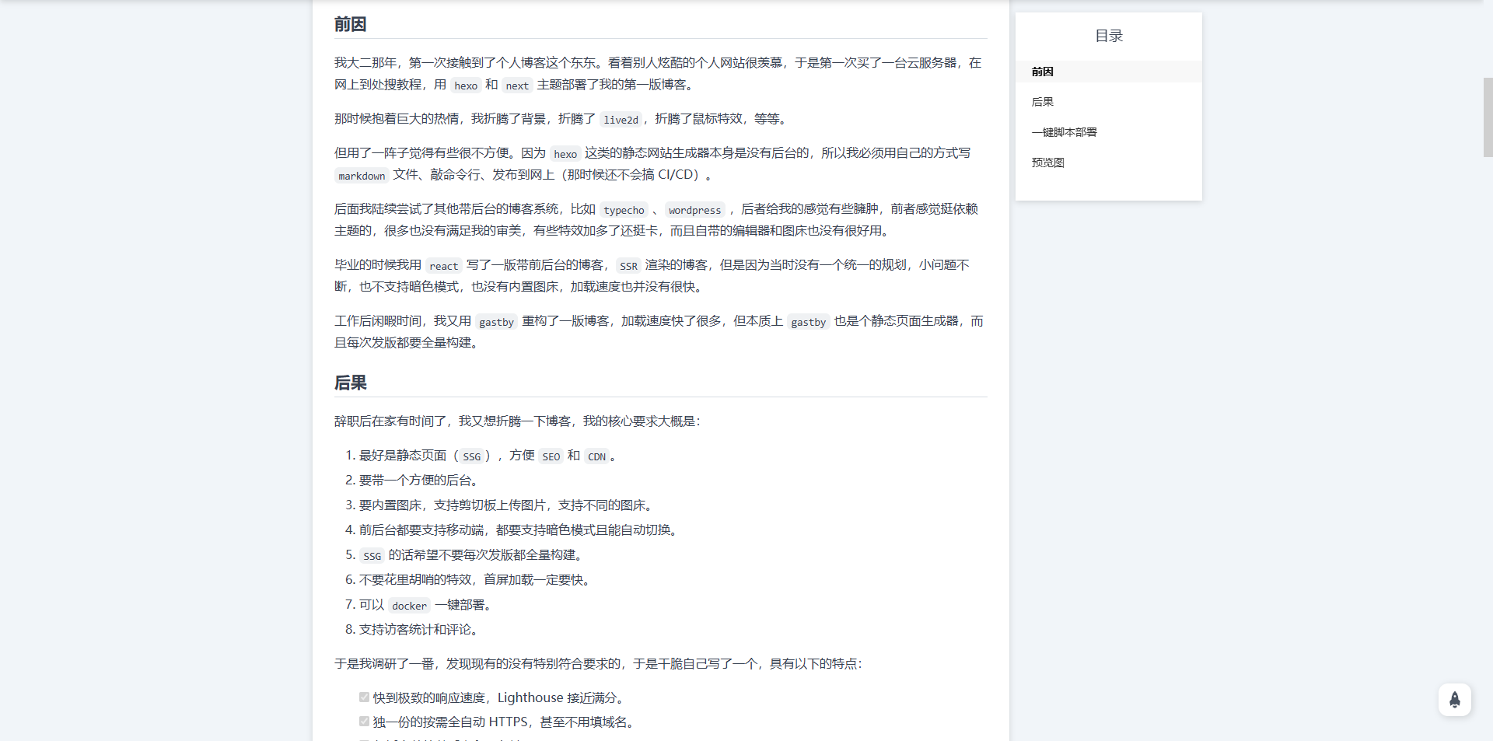Image resolution: width=1493 pixels, height=741 pixels.
Task: Click the 'docker' code tag in the list
Action: click(x=409, y=606)
